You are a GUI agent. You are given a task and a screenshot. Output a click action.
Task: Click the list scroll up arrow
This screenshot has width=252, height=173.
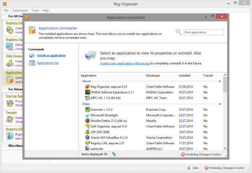point(225,75)
